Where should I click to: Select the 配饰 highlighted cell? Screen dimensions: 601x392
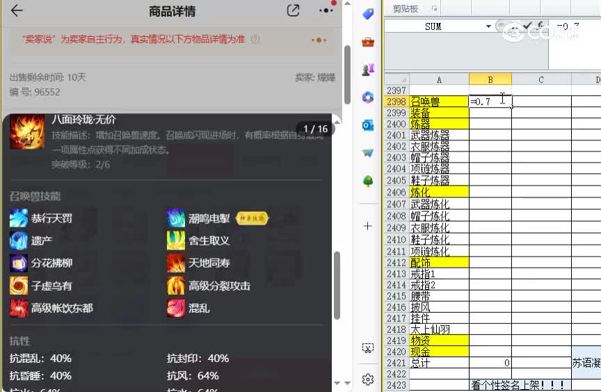(x=439, y=263)
